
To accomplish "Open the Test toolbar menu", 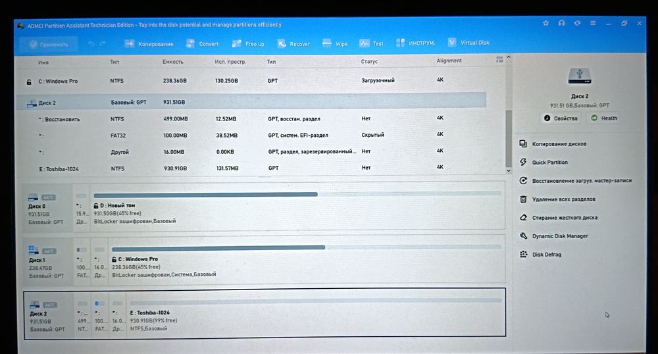I will coord(371,43).
